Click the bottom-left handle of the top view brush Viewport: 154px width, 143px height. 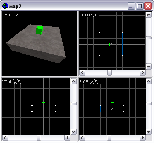99,56
